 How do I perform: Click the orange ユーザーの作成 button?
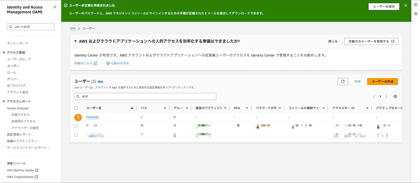coord(383,81)
